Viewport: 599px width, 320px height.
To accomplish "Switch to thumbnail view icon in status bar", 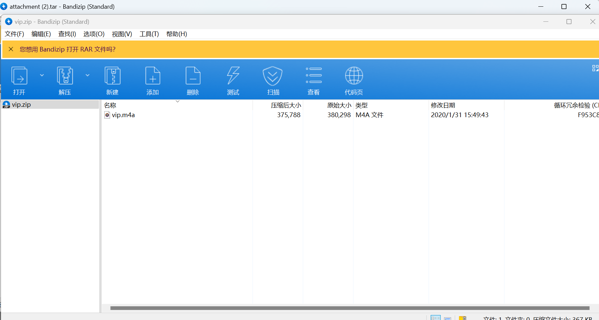I will pyautogui.click(x=448, y=318).
